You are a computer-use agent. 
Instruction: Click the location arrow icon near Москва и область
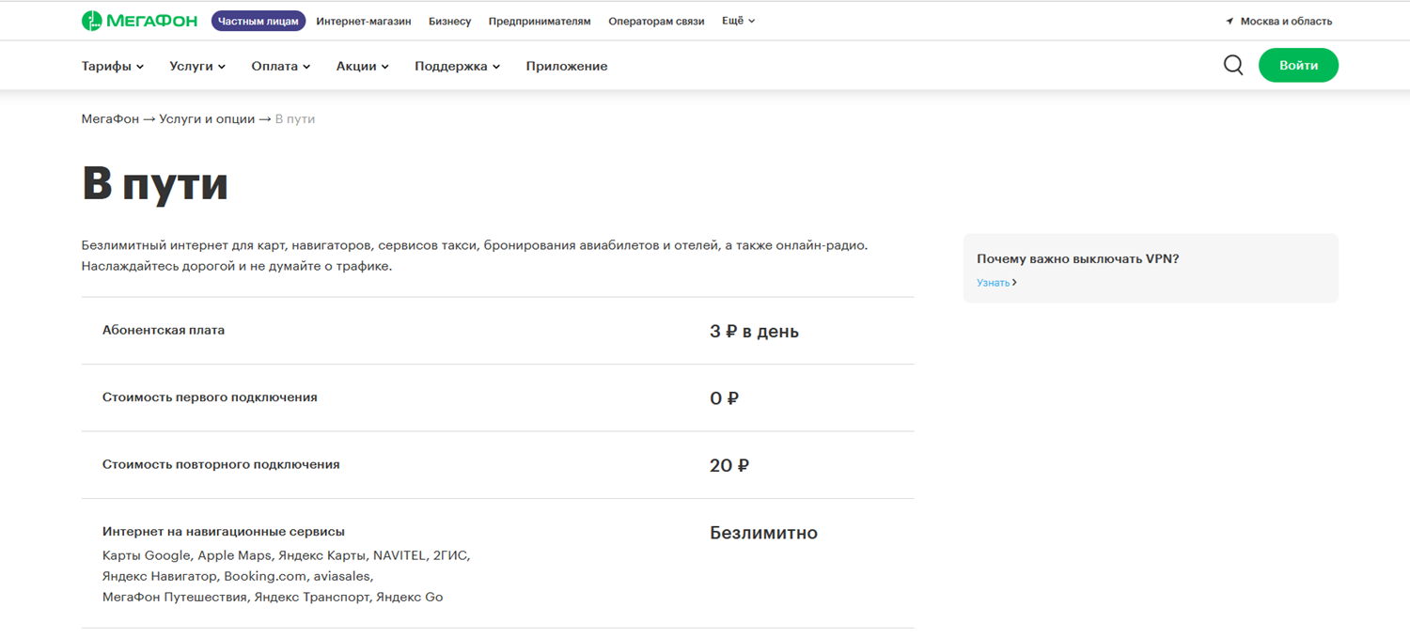point(1230,21)
